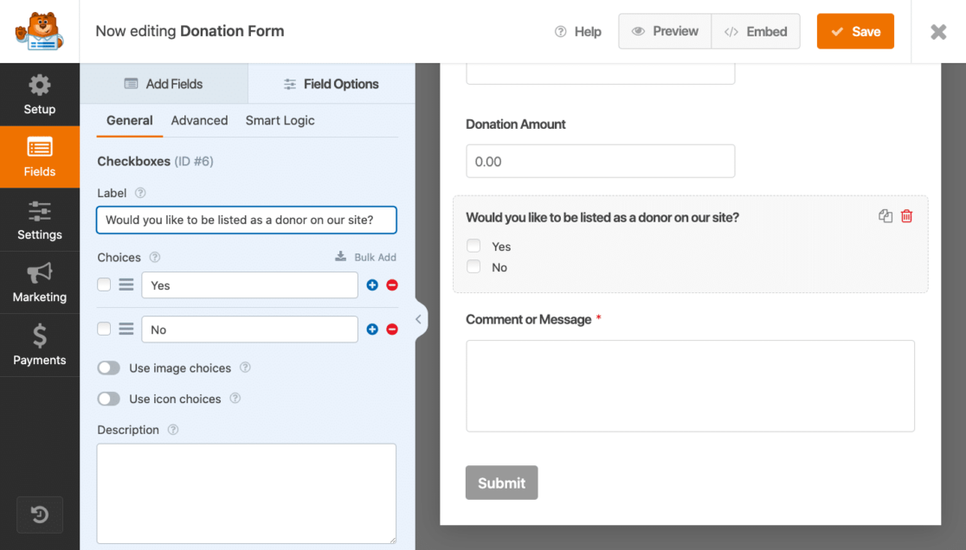Duplicate the checkboxes field in preview

coord(885,216)
